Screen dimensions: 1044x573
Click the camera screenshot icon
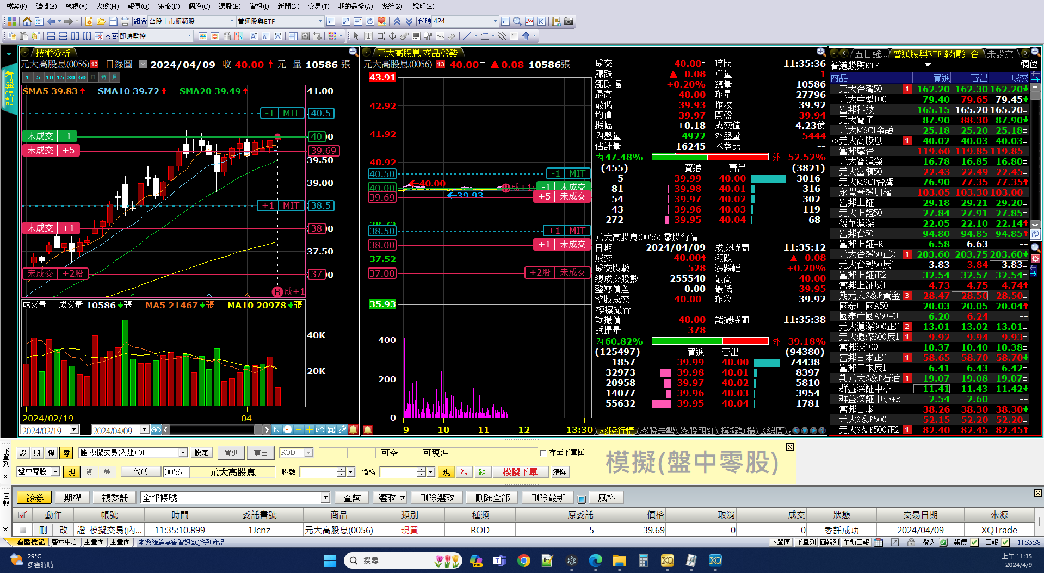pos(569,21)
